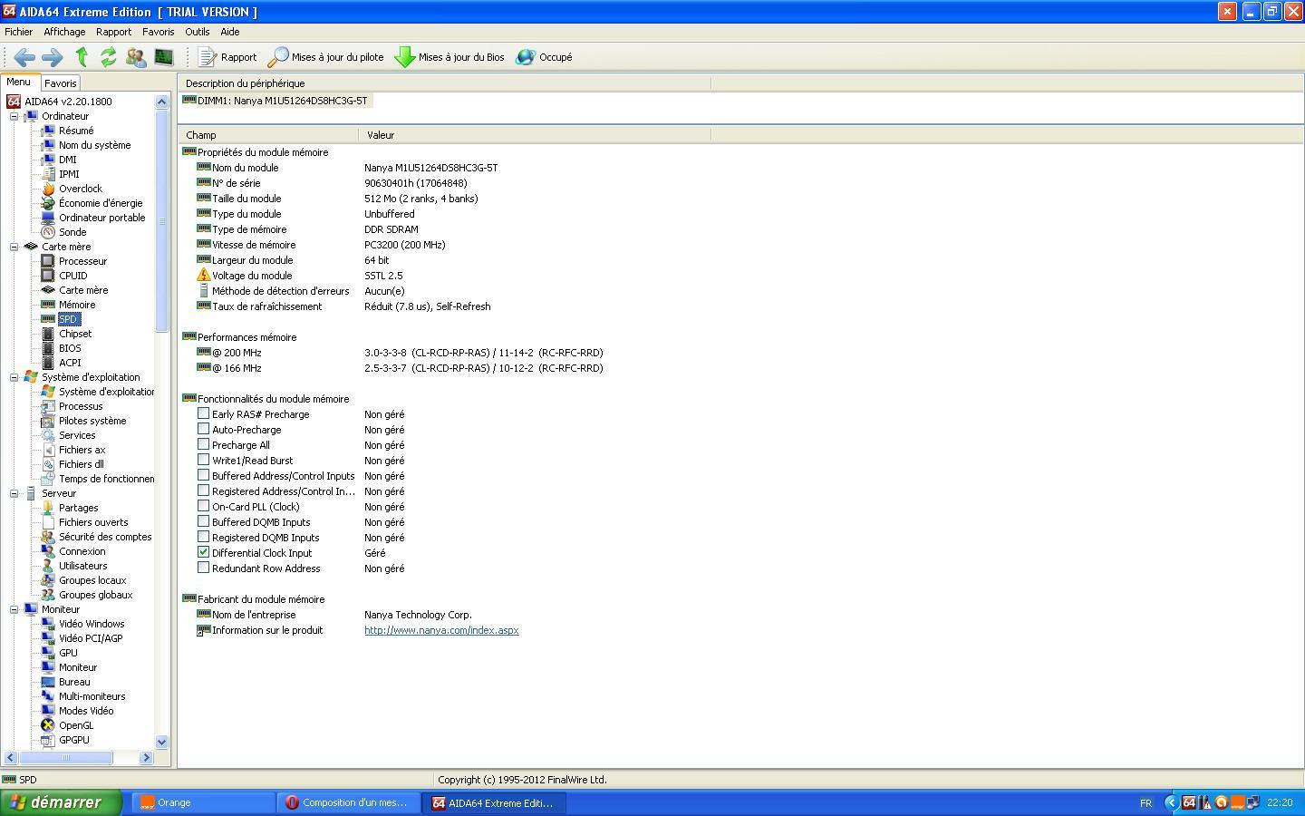Viewport: 1305px width, 816px height.
Task: Click Mises à jour du Bios
Action: pos(449,57)
